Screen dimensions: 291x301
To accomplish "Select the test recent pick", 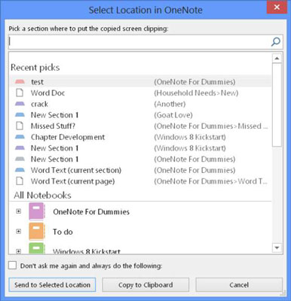I will [x=141, y=82].
